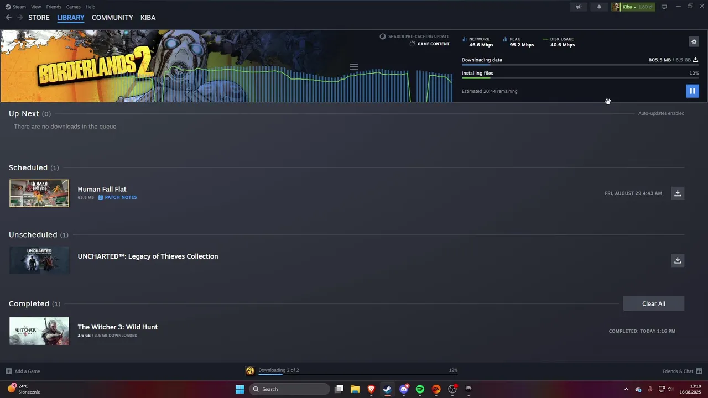708x398 pixels.
Task: Open the Steam menu
Action: coord(19,7)
